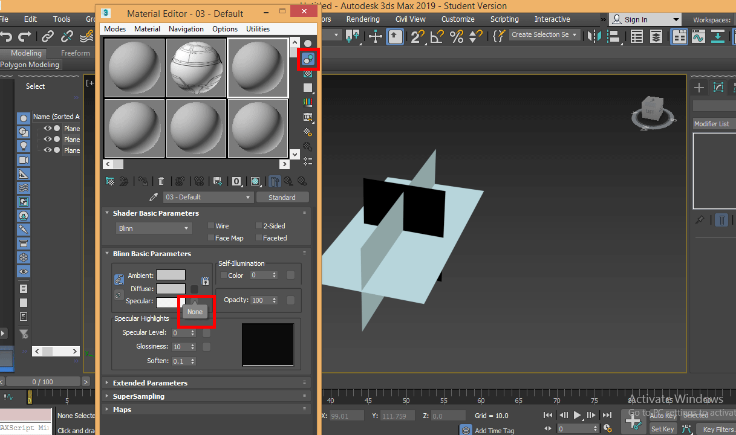This screenshot has width=736, height=435.
Task: Toggle the Self-Illumination Color checkbox
Action: 224,275
